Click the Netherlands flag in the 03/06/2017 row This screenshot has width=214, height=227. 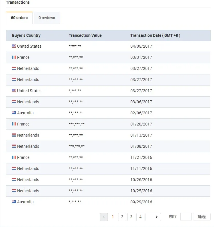coord(14,102)
